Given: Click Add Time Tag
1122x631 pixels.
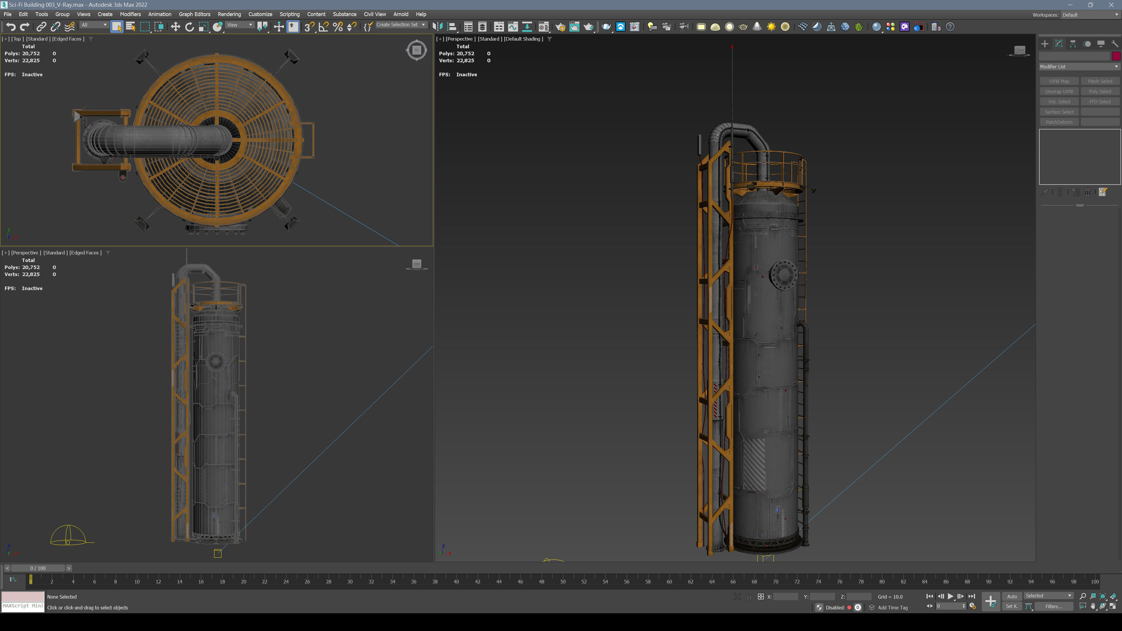Looking at the screenshot, I should pyautogui.click(x=893, y=608).
